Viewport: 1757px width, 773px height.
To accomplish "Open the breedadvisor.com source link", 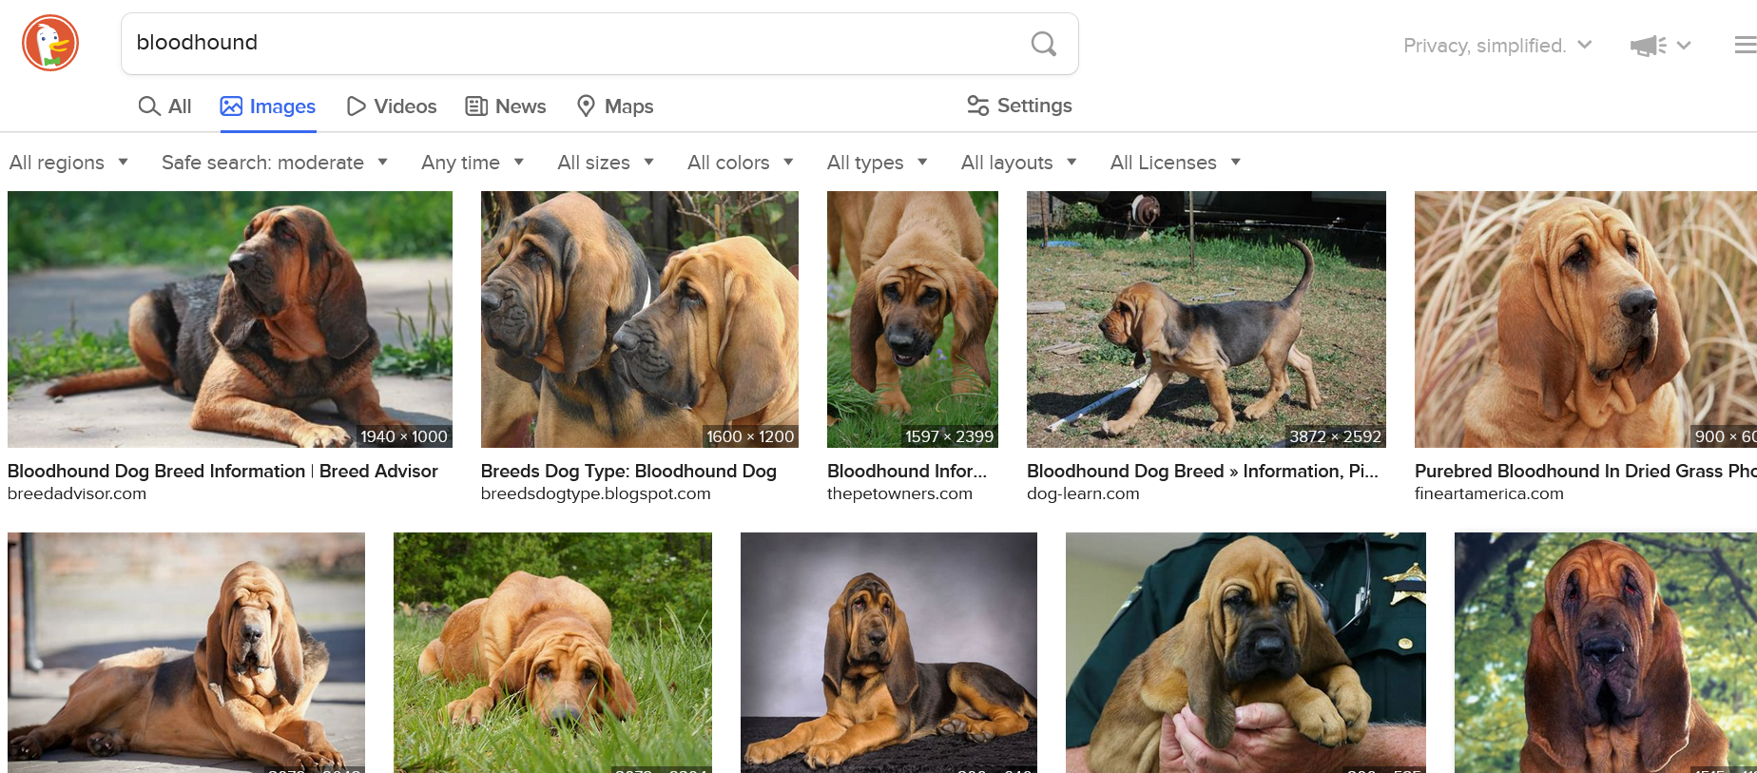I will (x=77, y=493).
